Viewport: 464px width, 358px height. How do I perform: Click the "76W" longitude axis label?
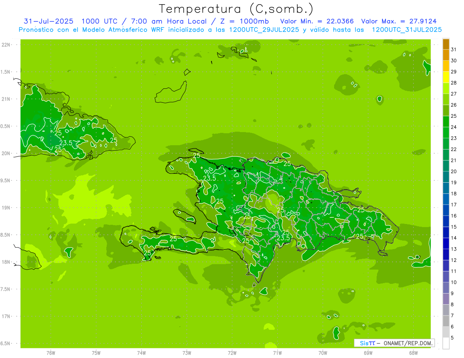(51, 353)
